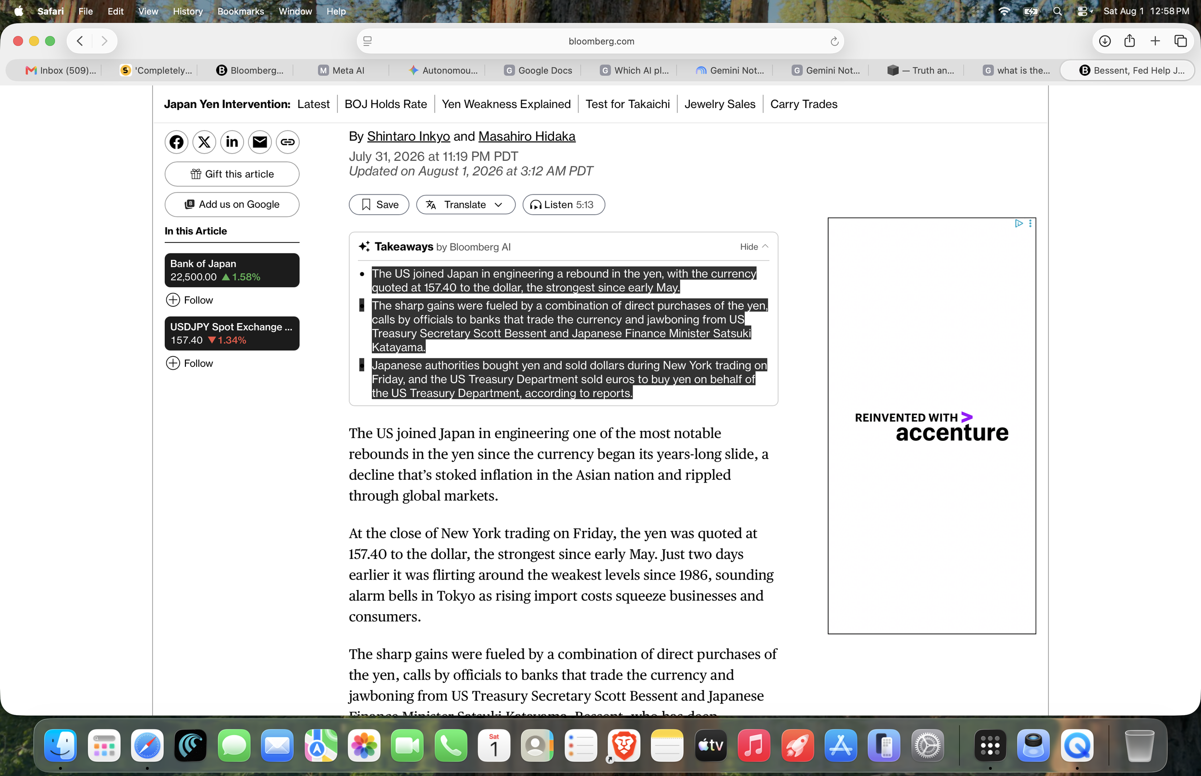Open the USDJPY Spot Exchange quote card
The height and width of the screenshot is (776, 1201).
coord(232,334)
